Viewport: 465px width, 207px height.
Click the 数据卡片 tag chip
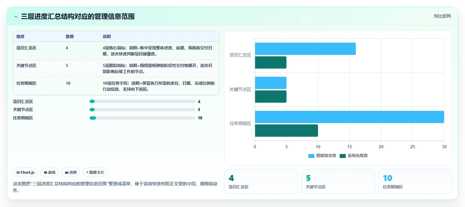click(x=95, y=172)
